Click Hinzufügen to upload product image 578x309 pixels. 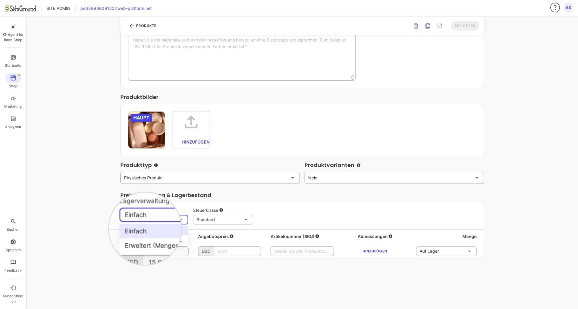[191, 130]
